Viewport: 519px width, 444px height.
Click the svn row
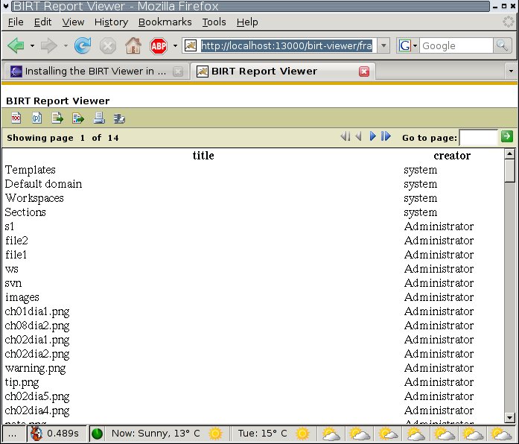point(13,283)
